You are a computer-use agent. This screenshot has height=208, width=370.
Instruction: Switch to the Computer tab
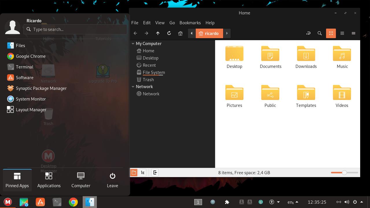tap(81, 180)
